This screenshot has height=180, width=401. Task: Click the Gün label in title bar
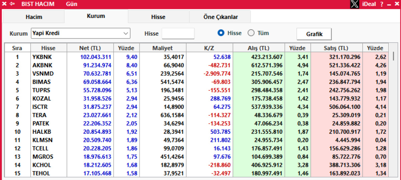click(x=72, y=4)
